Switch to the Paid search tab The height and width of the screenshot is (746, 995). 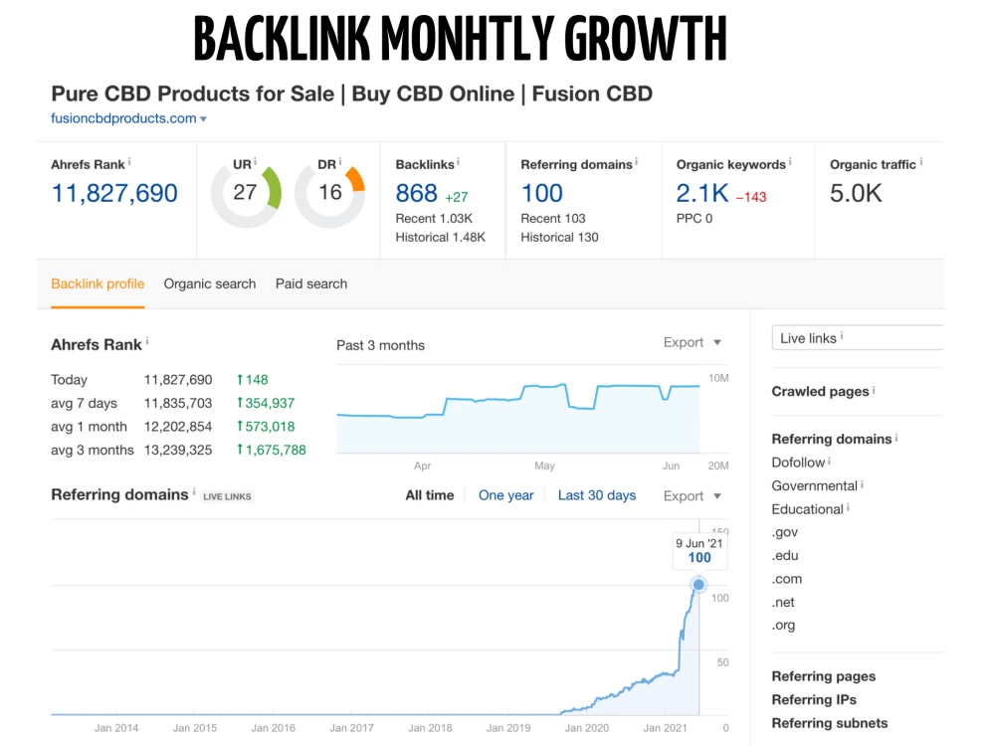click(310, 283)
